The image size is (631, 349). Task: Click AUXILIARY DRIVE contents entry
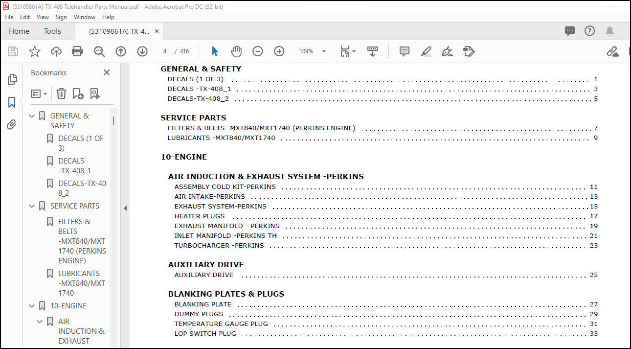[x=204, y=275]
